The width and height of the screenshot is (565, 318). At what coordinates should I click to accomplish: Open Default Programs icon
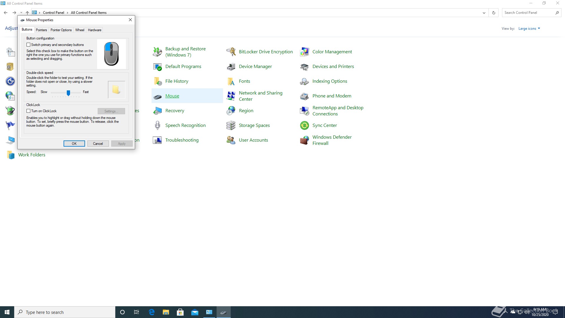tap(157, 67)
